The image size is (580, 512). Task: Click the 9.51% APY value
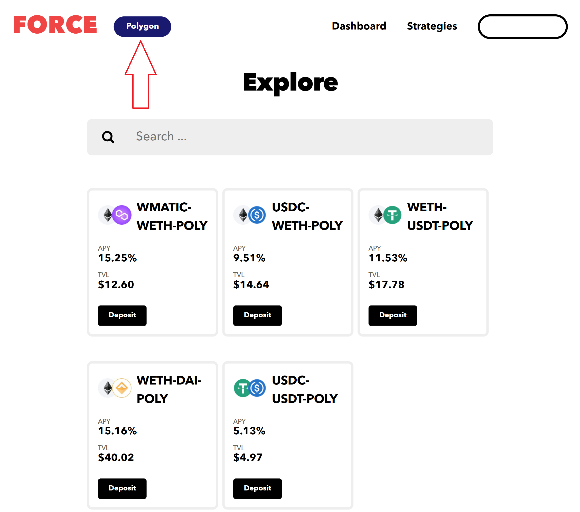pos(249,258)
